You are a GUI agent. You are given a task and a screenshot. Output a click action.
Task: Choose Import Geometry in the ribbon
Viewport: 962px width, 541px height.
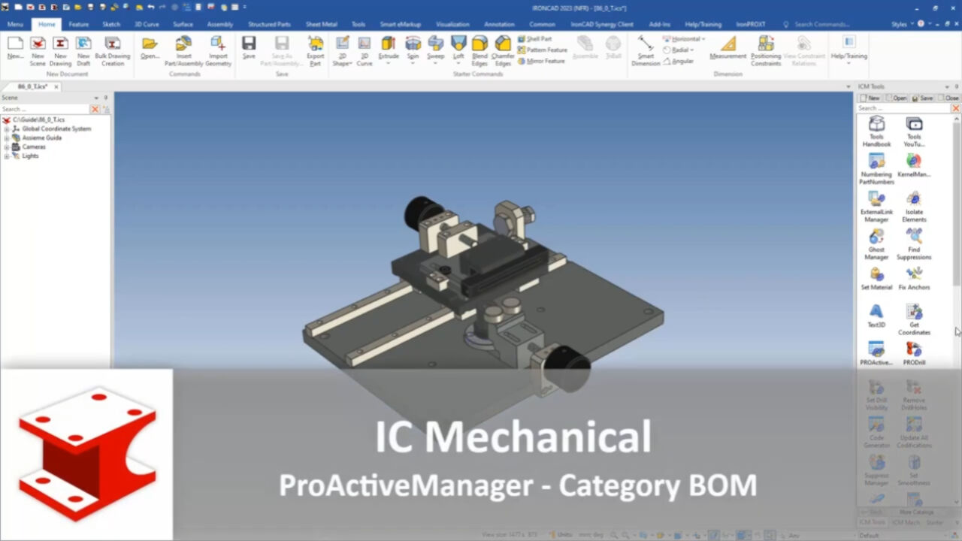coord(218,50)
